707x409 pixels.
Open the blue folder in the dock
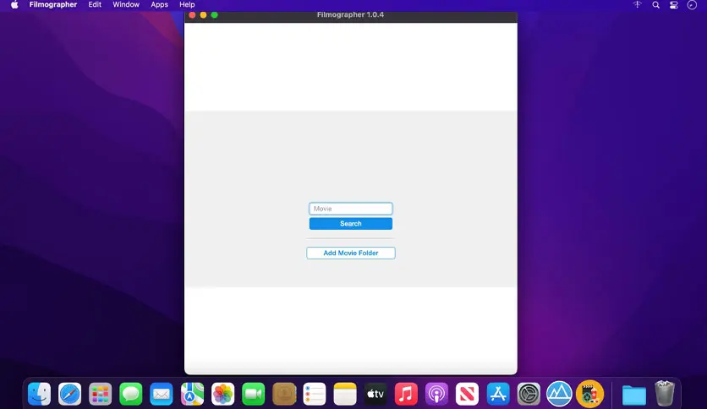click(634, 395)
